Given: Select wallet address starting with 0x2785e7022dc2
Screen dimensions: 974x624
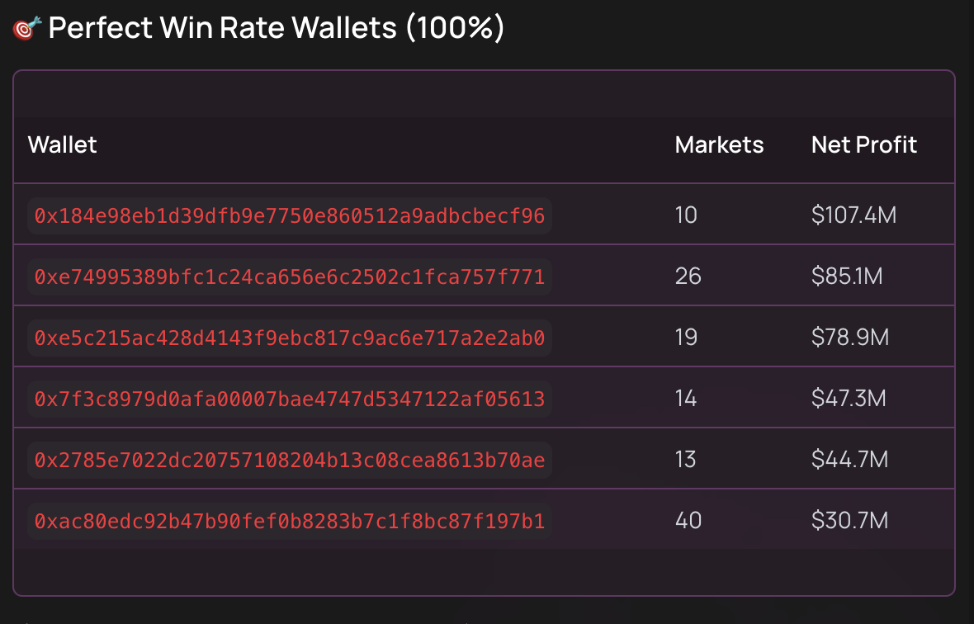Looking at the screenshot, I should point(290,460).
